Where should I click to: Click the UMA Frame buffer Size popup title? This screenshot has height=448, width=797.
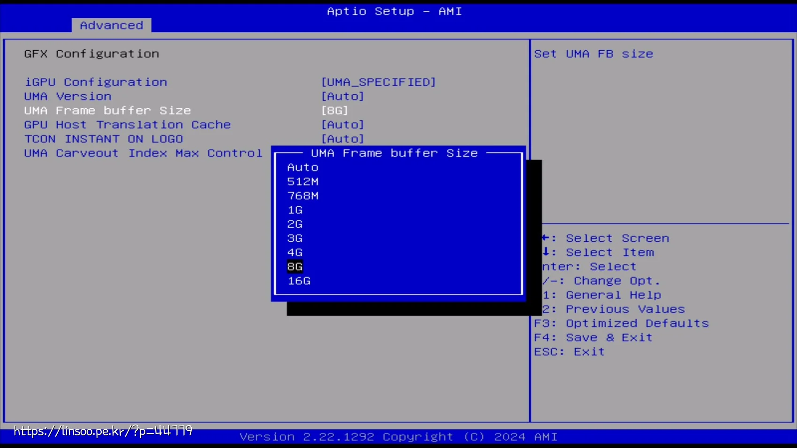click(394, 153)
